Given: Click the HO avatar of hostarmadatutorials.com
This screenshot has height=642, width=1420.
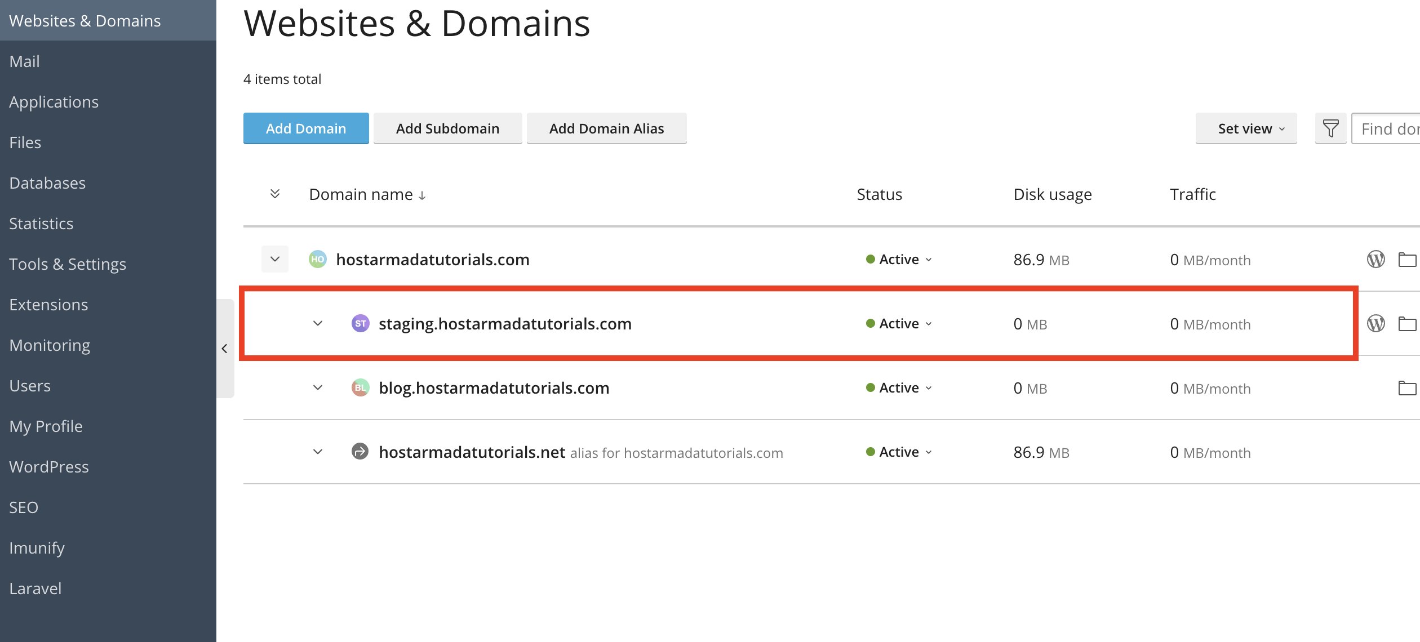Looking at the screenshot, I should pos(318,260).
